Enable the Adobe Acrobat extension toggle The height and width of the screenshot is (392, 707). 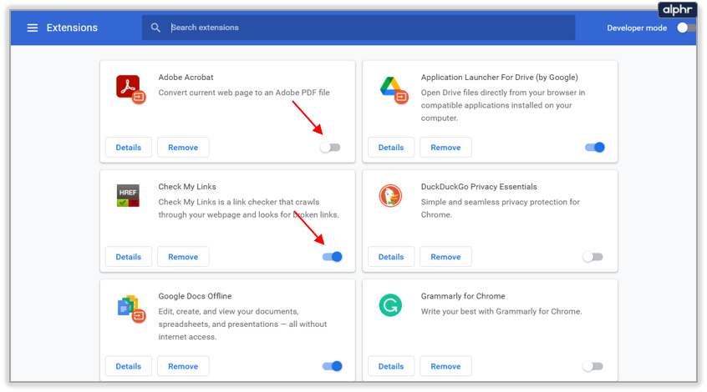click(330, 147)
